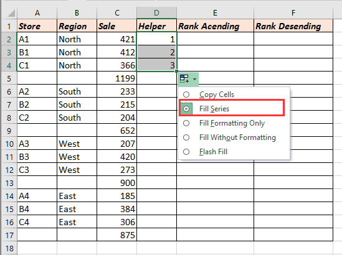Image resolution: width=342 pixels, height=255 pixels.
Task: Click the Select All corner triangle
Action: (11, 13)
